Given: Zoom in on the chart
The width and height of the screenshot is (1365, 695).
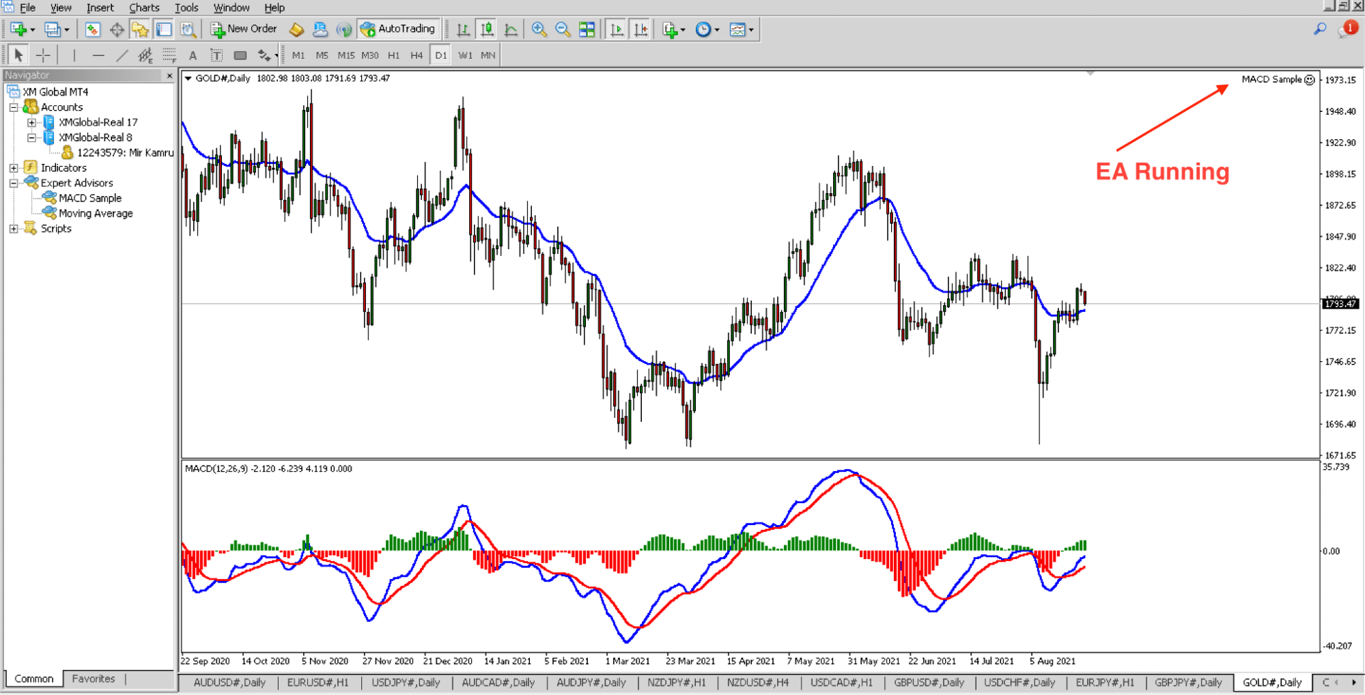Looking at the screenshot, I should click(x=539, y=29).
